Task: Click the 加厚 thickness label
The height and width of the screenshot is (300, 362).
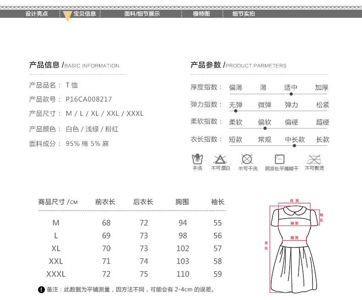Action: point(322,87)
